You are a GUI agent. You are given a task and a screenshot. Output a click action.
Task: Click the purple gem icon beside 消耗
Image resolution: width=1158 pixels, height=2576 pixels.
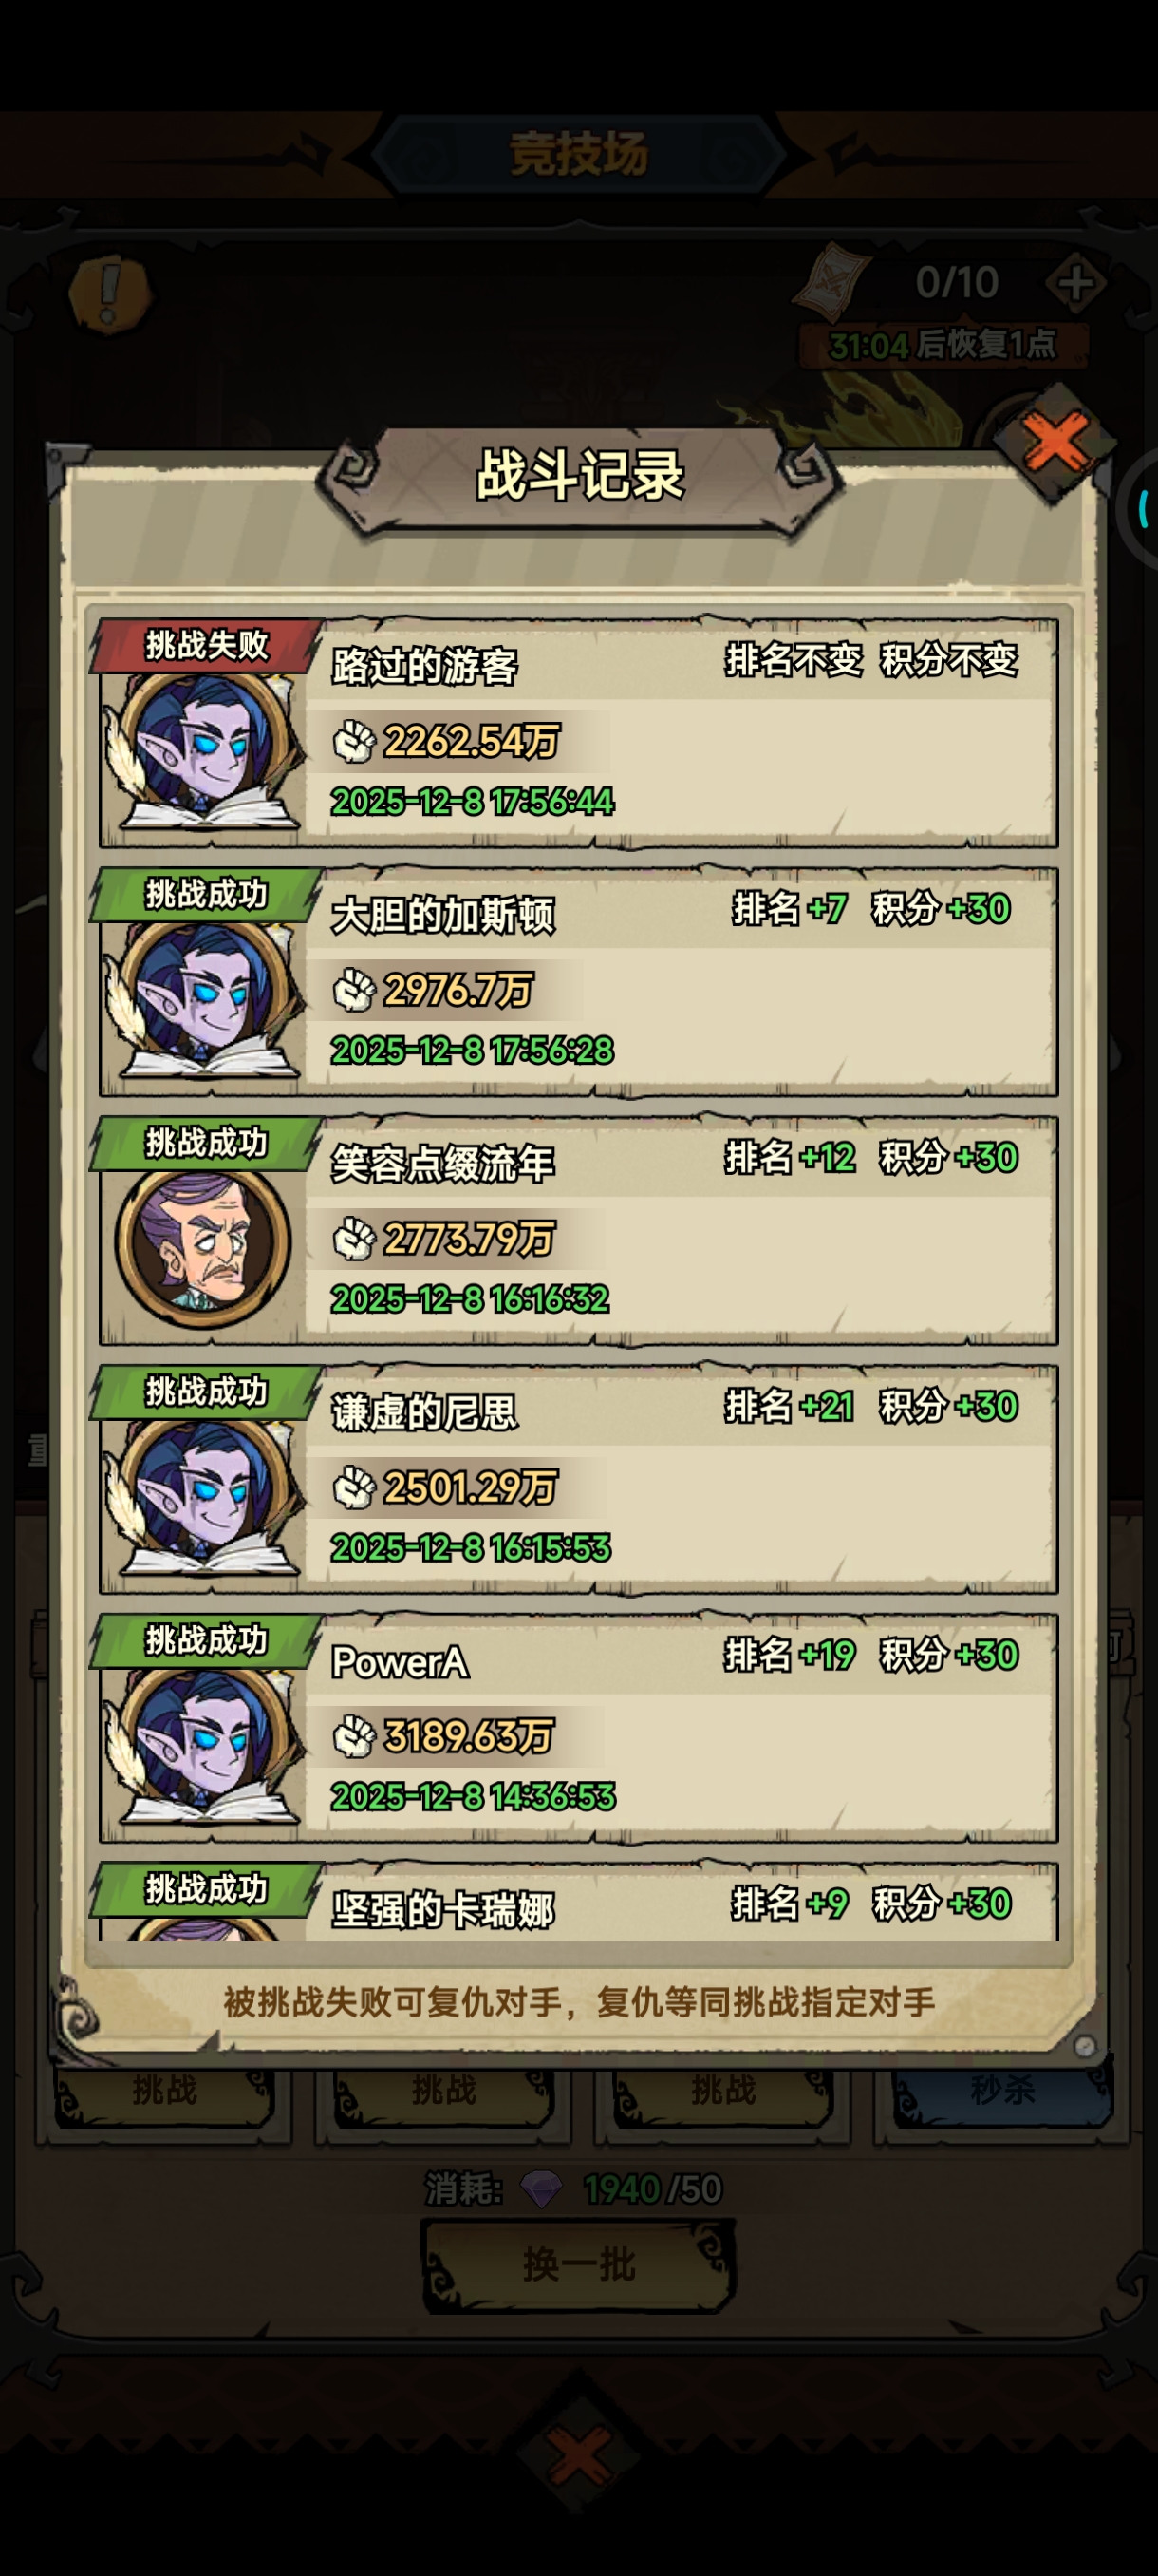[543, 2189]
